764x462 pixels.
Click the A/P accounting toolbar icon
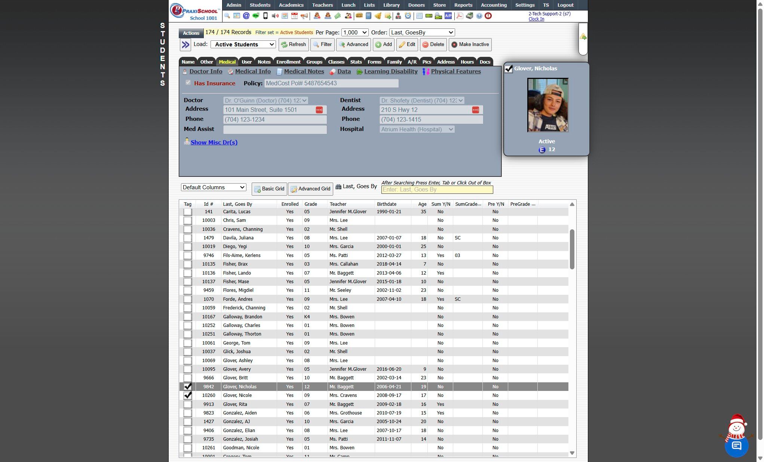tap(448, 16)
